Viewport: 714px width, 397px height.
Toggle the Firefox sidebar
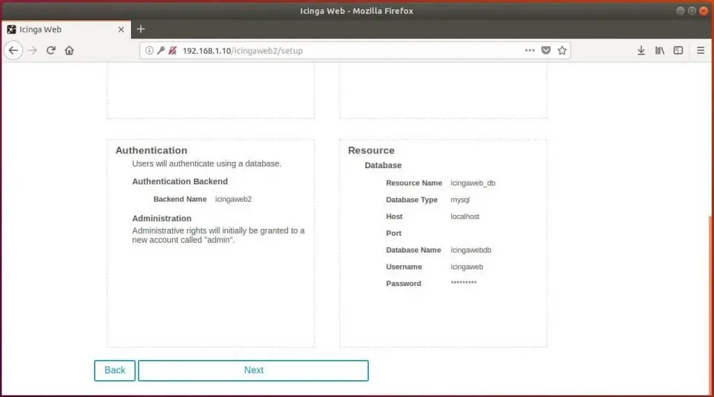pyautogui.click(x=678, y=51)
